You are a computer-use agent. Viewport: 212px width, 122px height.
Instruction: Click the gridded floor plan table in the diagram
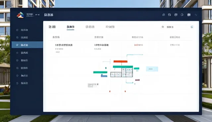(x=122, y=73)
